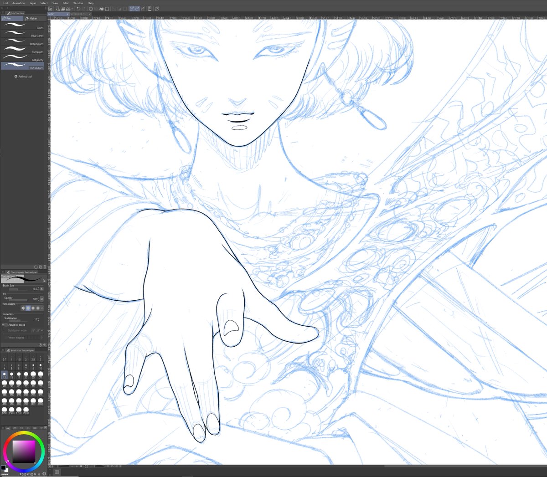This screenshot has height=477, width=547.
Task: Toggle pen pressure control beside the Opacity value
Action: click(42, 299)
